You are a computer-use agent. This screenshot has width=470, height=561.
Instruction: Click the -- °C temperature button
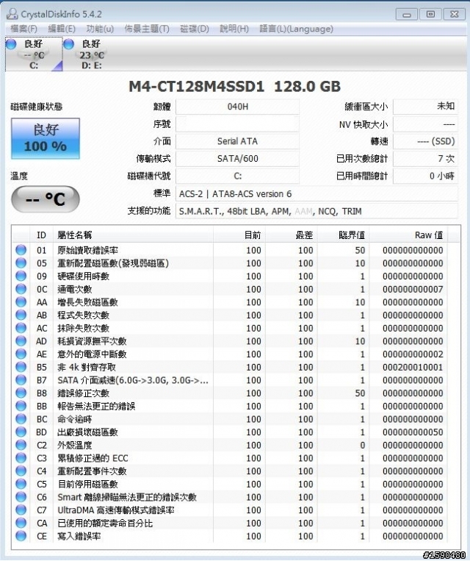pos(46,199)
